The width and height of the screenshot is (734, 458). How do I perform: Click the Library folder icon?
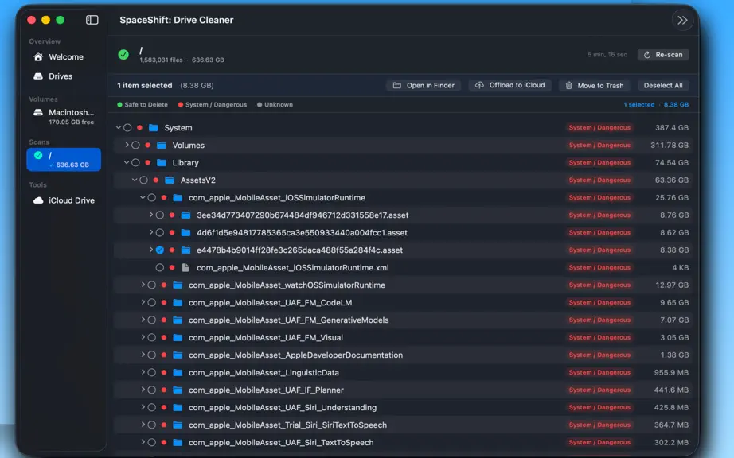pos(162,163)
